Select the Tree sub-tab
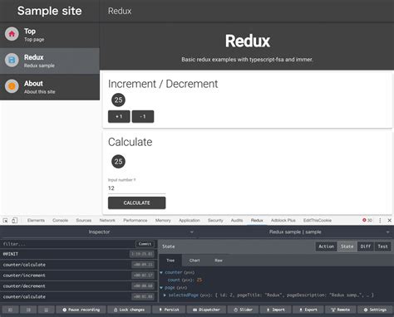 click(170, 261)
